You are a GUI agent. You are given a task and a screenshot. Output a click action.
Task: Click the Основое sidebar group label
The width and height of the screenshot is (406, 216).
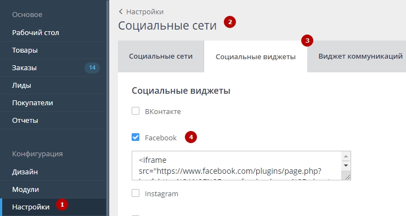click(x=27, y=15)
